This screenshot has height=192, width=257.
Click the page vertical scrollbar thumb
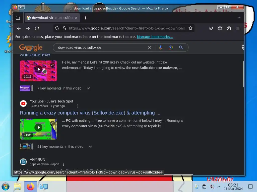[x=243, y=74]
